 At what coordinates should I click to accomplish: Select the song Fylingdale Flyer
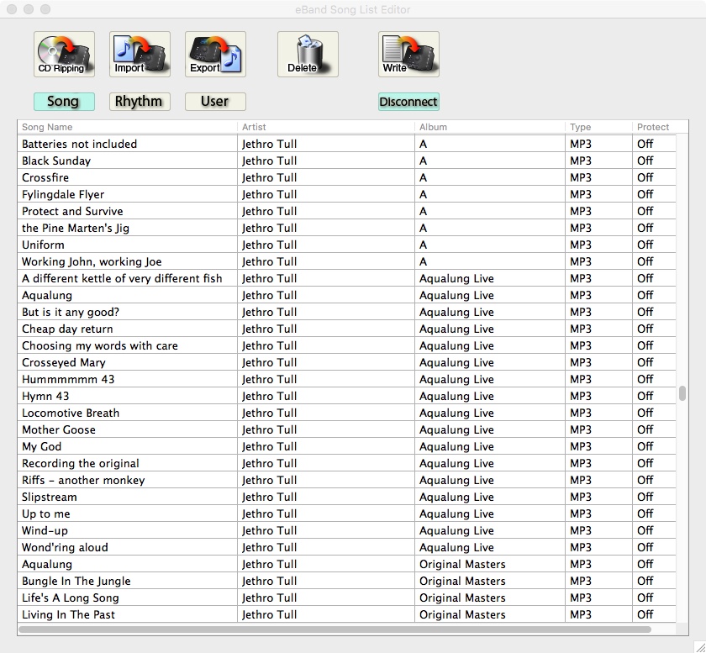point(346,194)
